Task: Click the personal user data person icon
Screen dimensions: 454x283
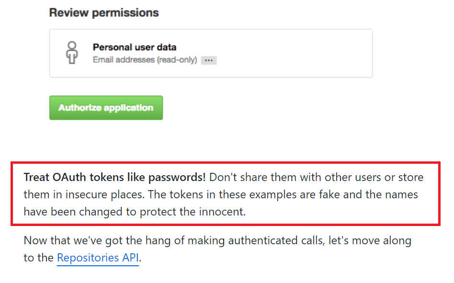Action: 72,52
